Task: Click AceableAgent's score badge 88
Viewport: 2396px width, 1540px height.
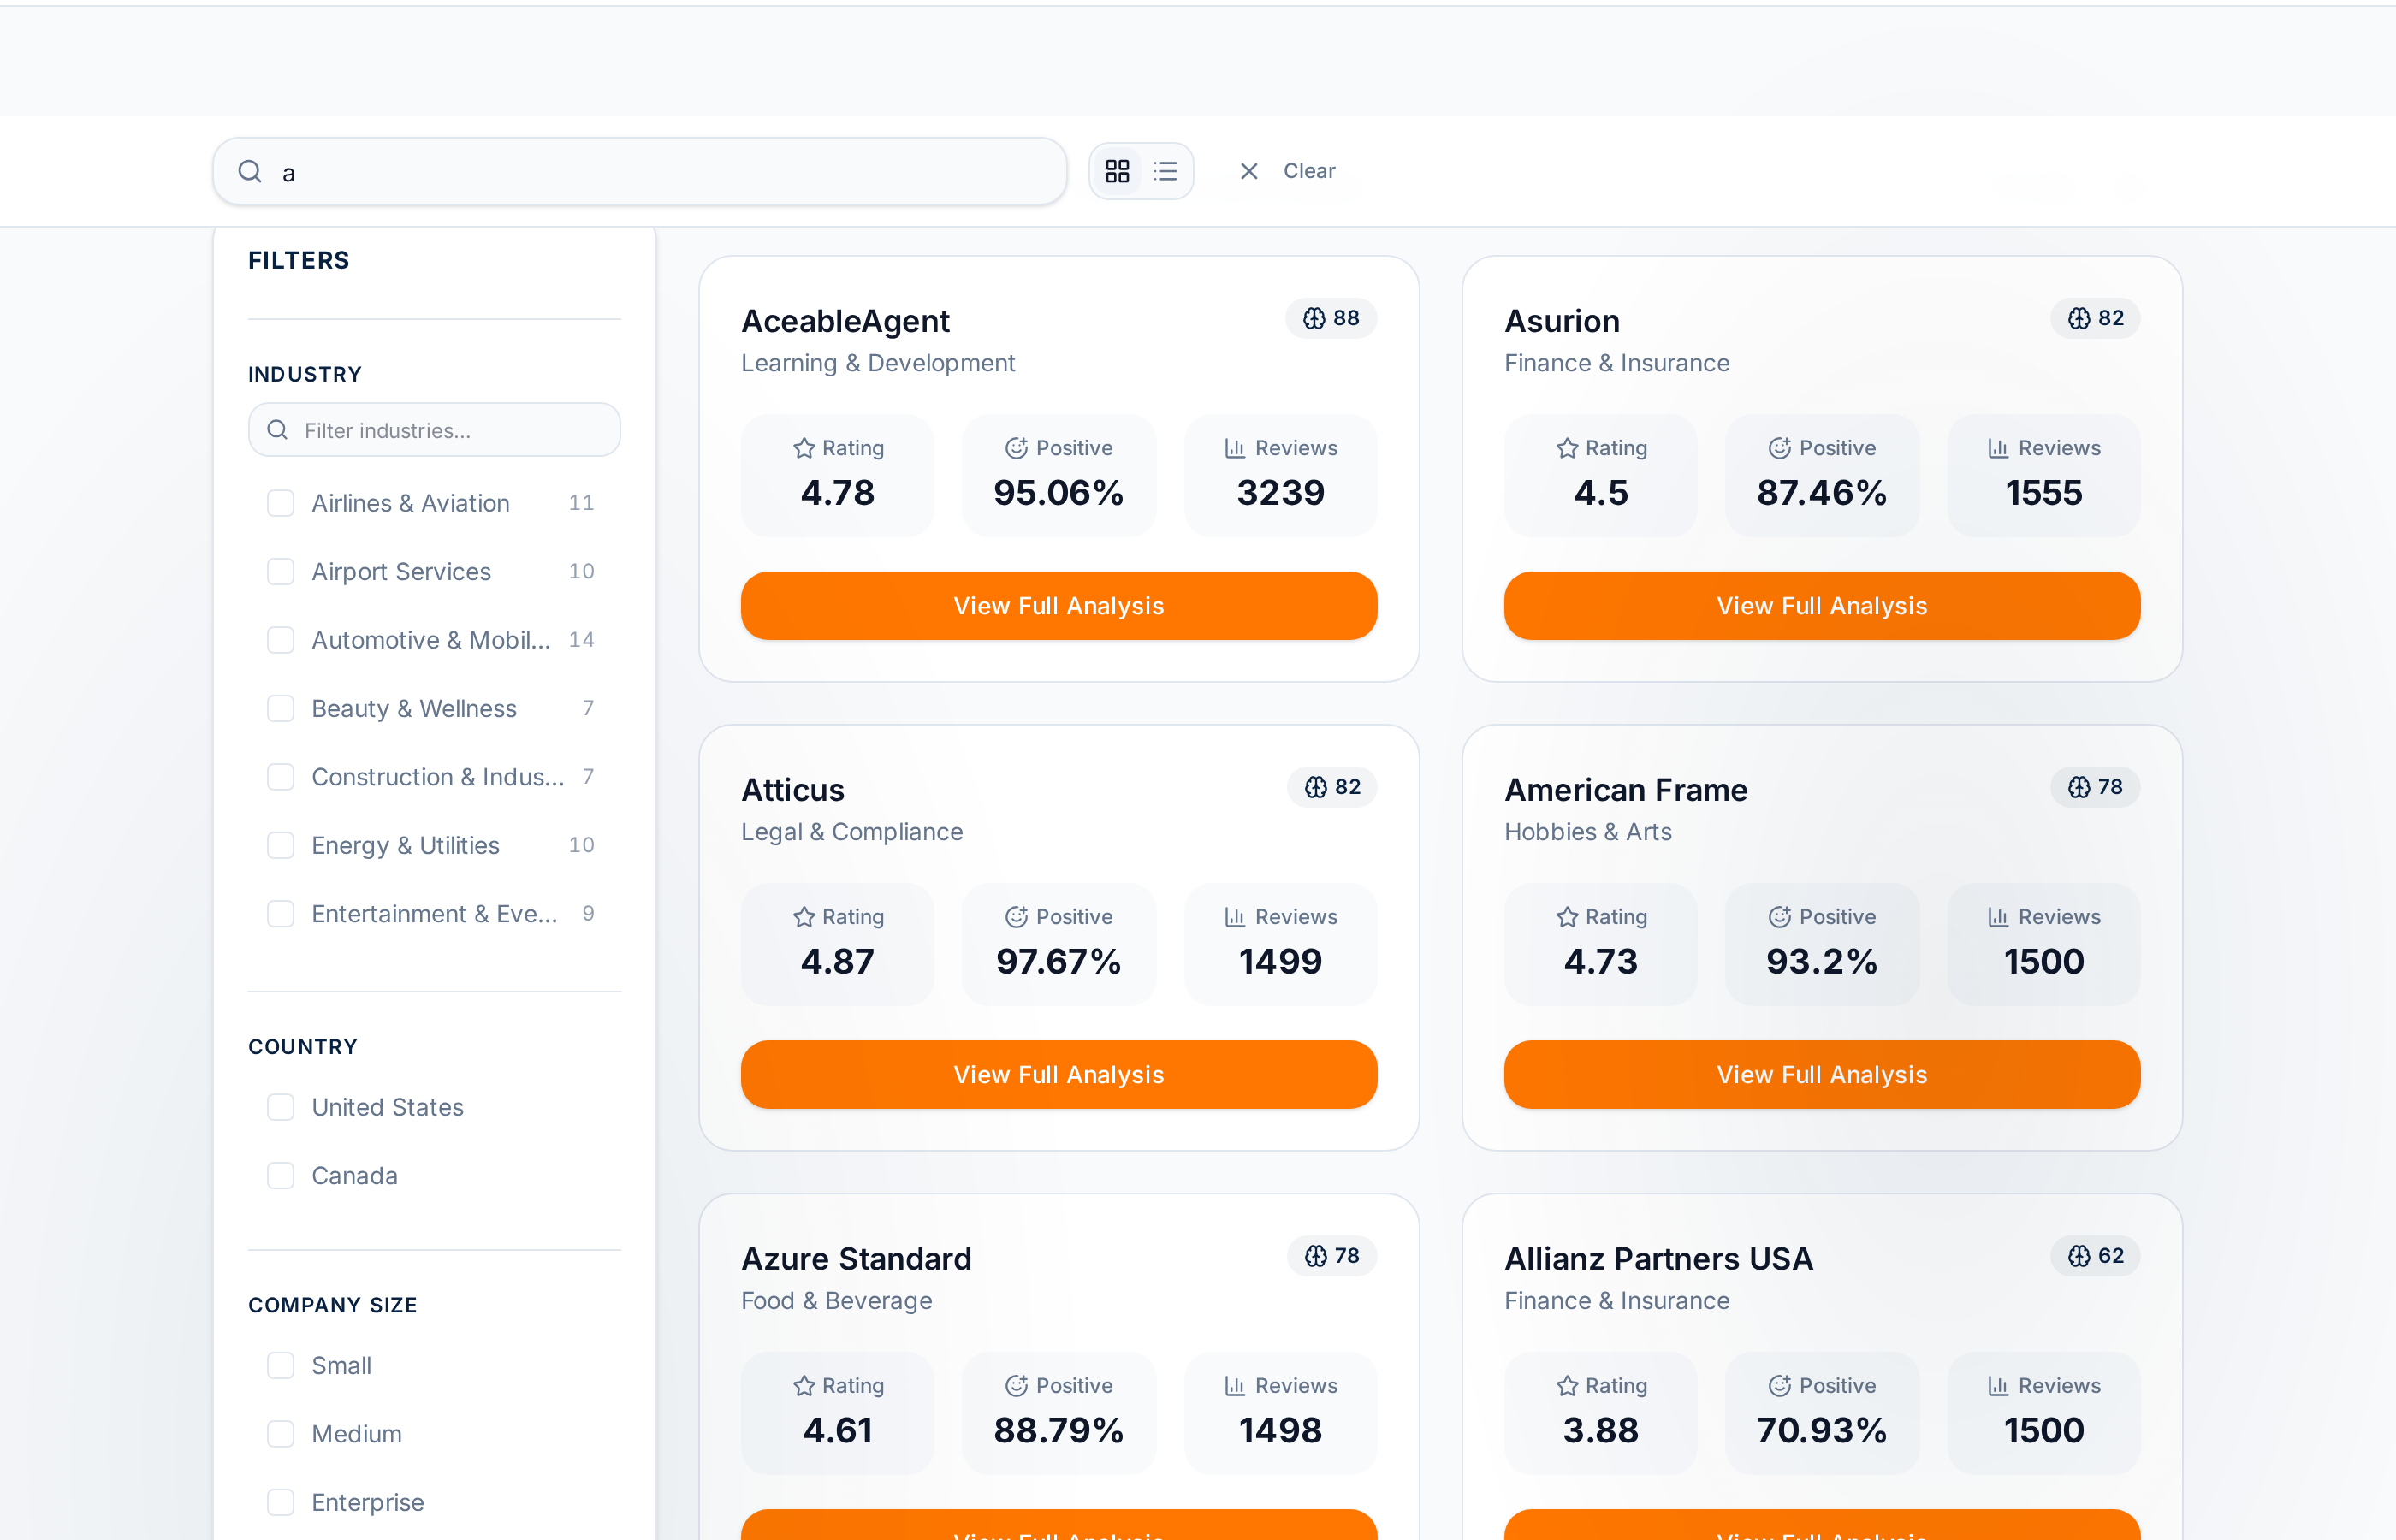Action: pyautogui.click(x=1331, y=318)
